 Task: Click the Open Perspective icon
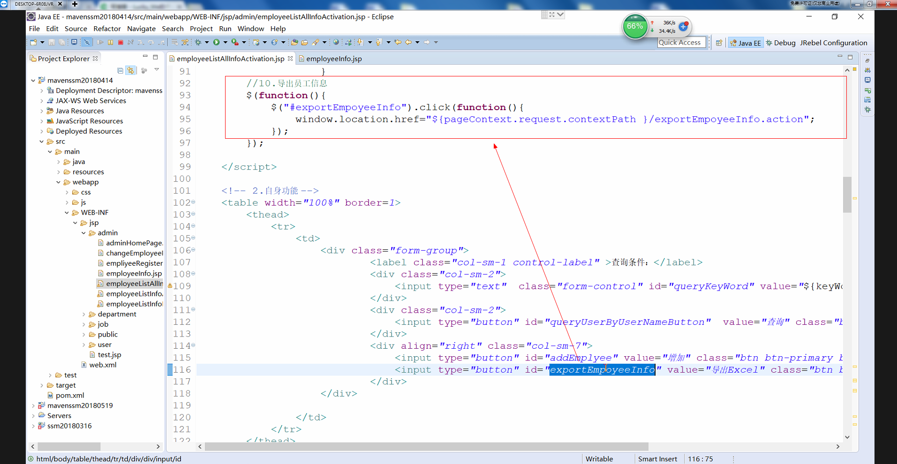click(719, 43)
